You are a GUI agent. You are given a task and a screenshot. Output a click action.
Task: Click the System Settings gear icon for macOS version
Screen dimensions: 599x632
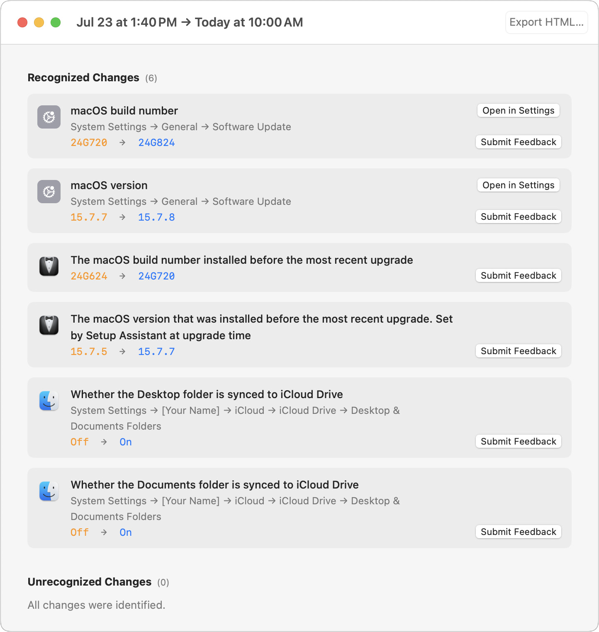pos(49,192)
